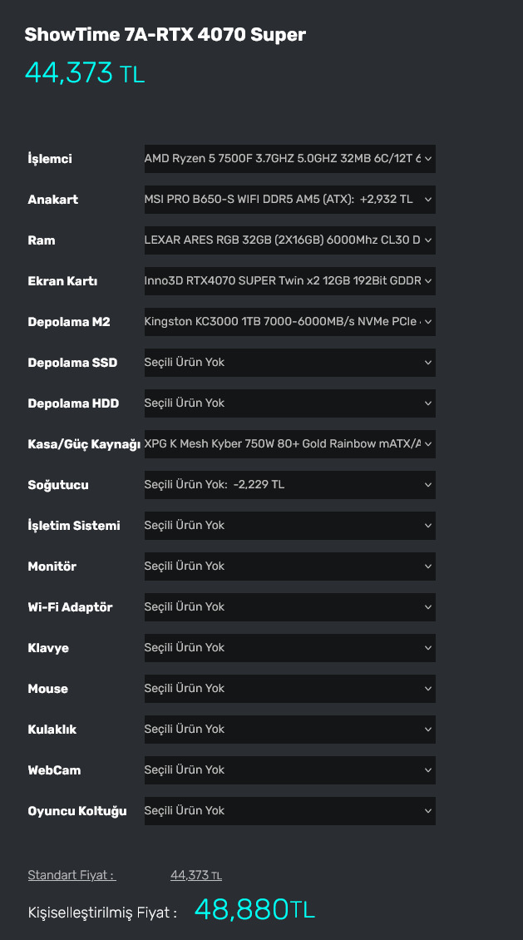Select a Monitör from the dropdown
This screenshot has height=940, width=523.
[x=289, y=566]
